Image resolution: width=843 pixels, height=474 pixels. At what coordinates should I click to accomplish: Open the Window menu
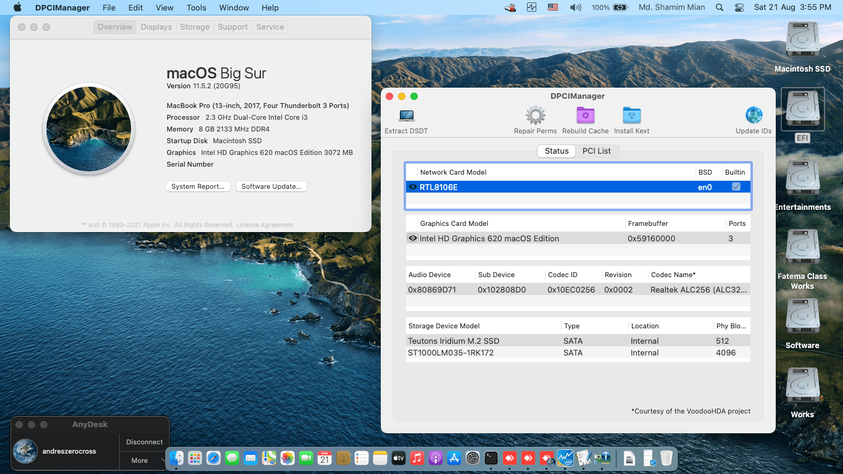click(x=234, y=7)
